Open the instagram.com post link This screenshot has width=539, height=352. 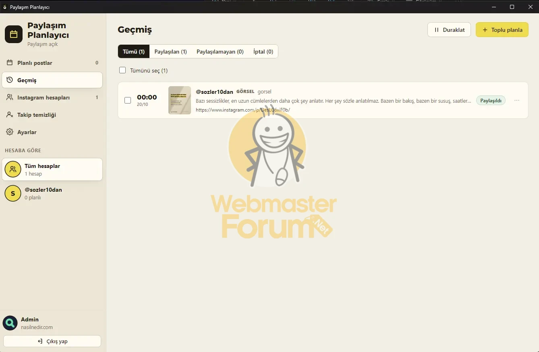[x=243, y=110]
